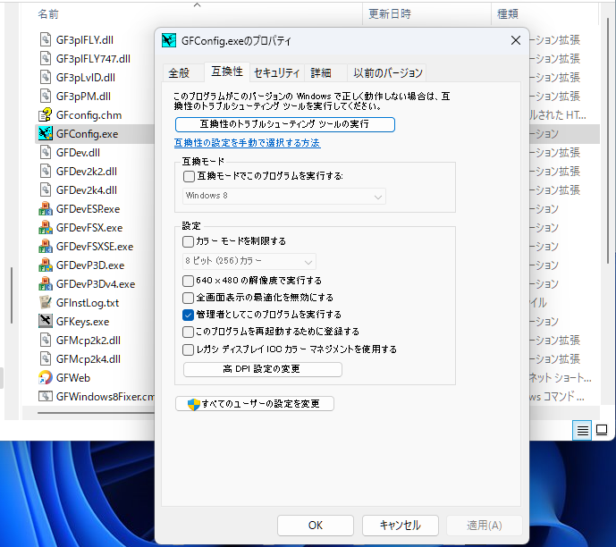Screen dimensions: 616x547
Task: Select the 互換性 tab
Action: pos(227,72)
